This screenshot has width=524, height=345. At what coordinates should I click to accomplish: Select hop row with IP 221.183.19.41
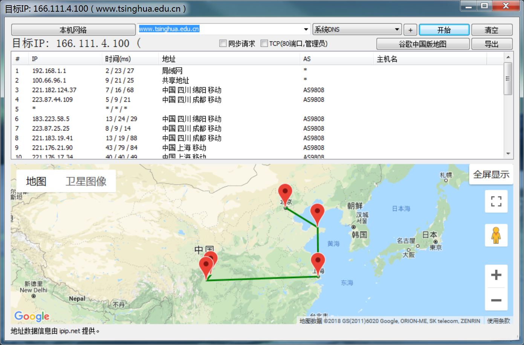258,138
